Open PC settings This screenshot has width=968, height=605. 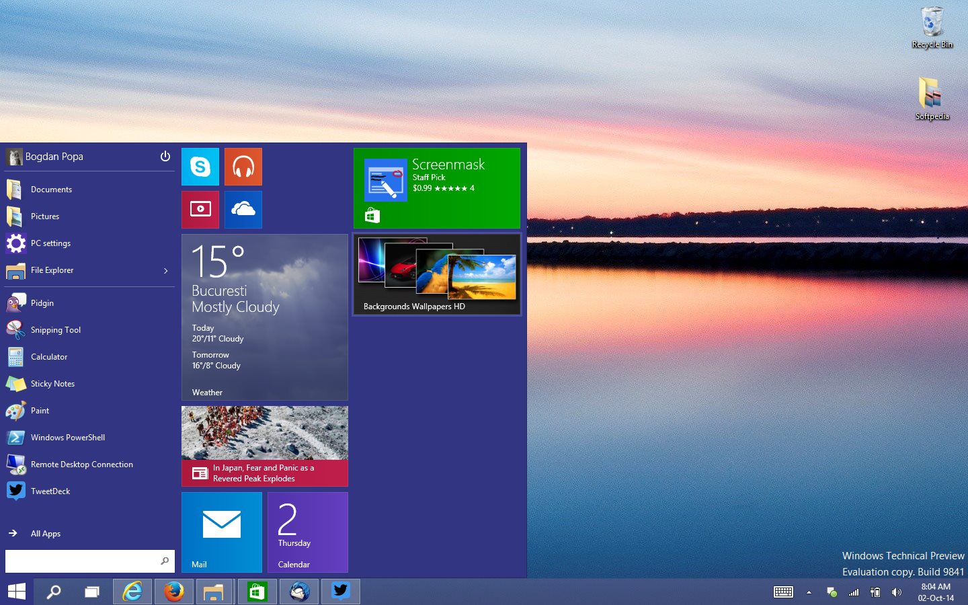coord(89,243)
